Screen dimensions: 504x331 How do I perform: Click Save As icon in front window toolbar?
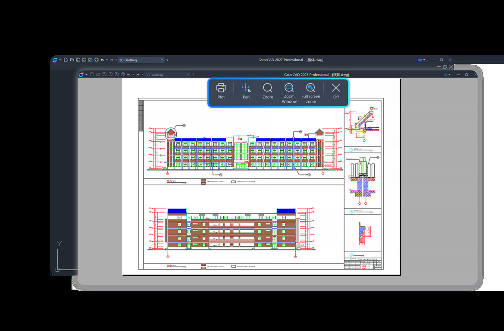pyautogui.click(x=110, y=75)
